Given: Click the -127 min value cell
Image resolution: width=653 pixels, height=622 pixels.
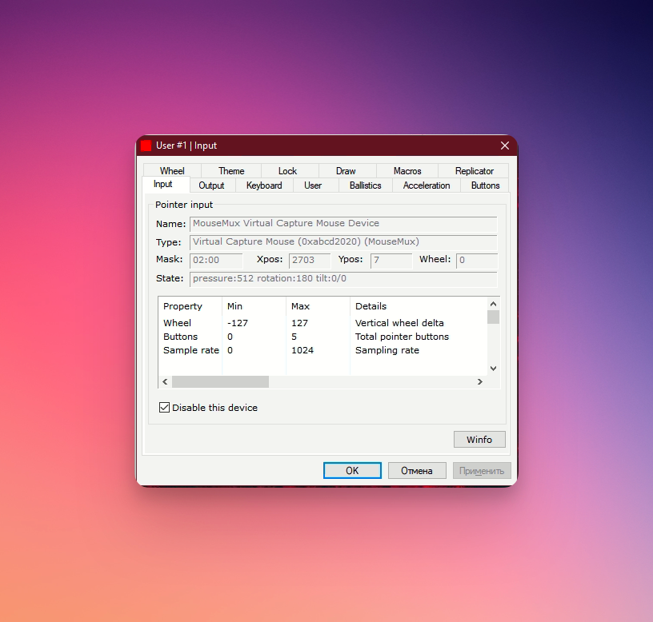Looking at the screenshot, I should pyautogui.click(x=238, y=323).
